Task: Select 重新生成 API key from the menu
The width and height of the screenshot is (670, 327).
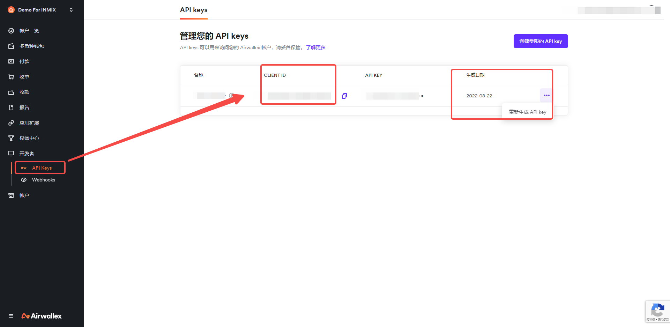Action: [527, 112]
